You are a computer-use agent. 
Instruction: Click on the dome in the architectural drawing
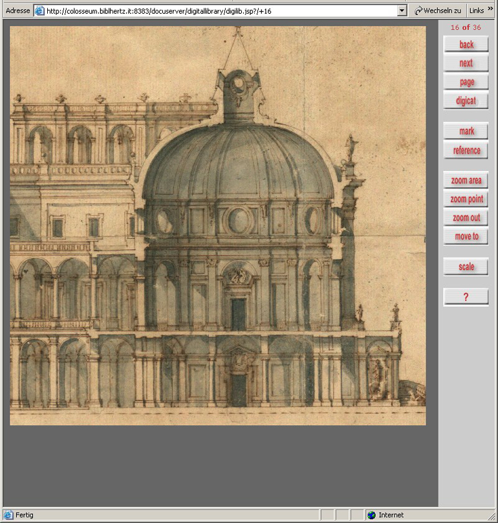pyautogui.click(x=238, y=162)
